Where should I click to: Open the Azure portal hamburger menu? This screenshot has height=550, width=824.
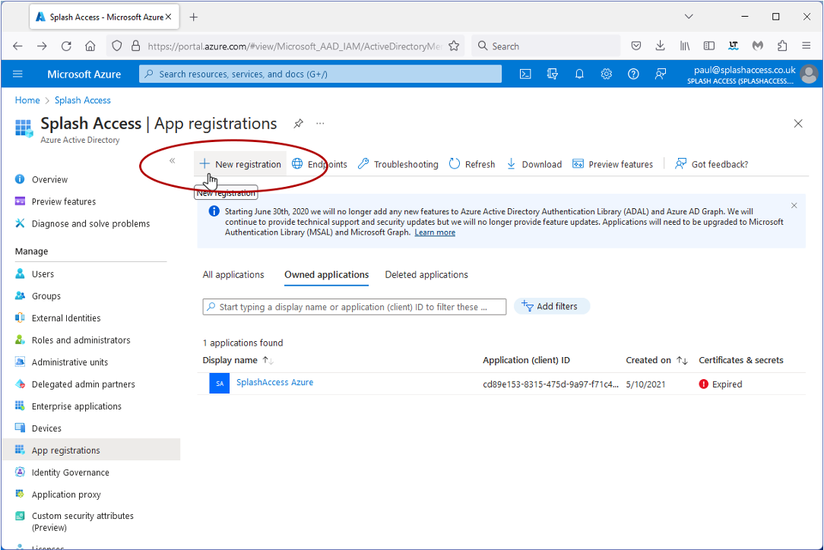[x=18, y=74]
